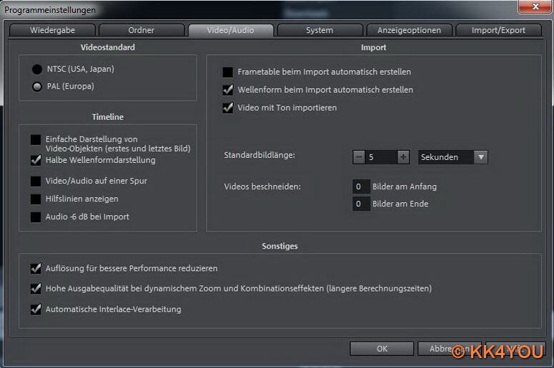Image resolution: width=554 pixels, height=368 pixels.
Task: Confirm settings with the OK button
Action: 382,349
